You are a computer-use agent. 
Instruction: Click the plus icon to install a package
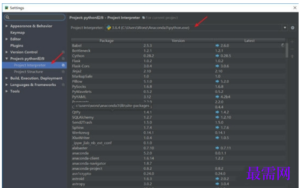point(292,42)
